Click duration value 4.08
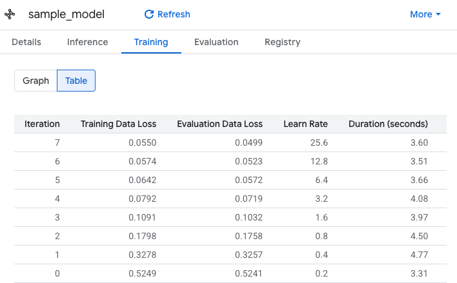 click(419, 199)
